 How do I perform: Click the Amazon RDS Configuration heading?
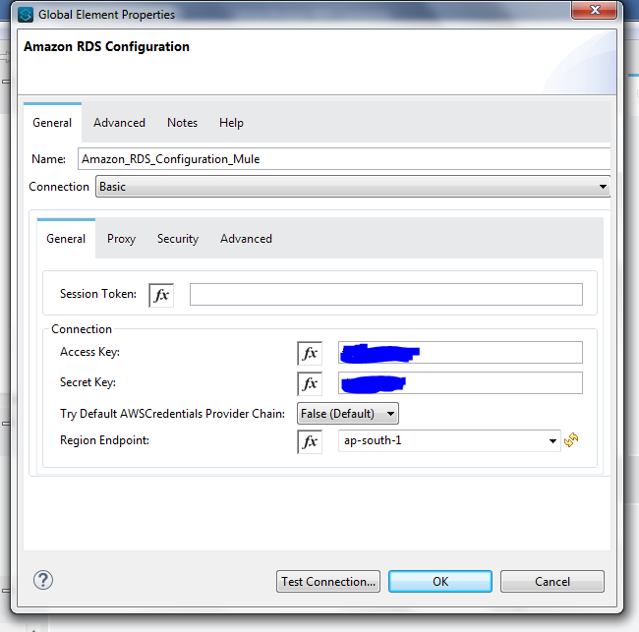click(107, 46)
